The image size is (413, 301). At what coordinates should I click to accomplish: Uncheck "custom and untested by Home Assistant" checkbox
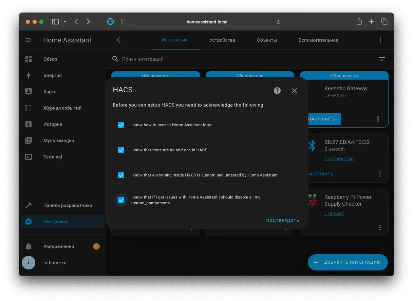click(121, 175)
